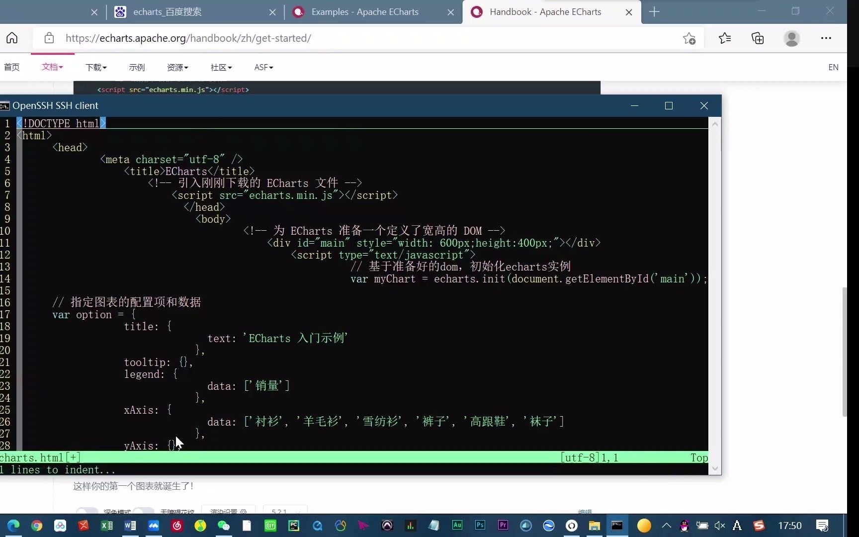Viewport: 859px width, 537px height.
Task: Show hidden system tray icons chevron
Action: coord(667,526)
